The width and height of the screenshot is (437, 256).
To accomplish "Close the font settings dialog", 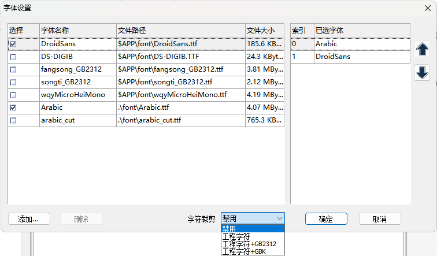I will click(426, 8).
